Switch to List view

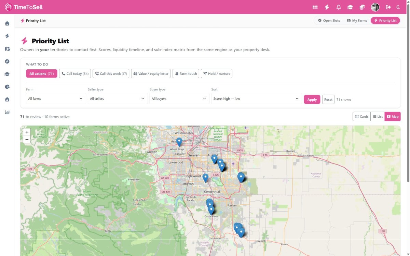(x=378, y=116)
